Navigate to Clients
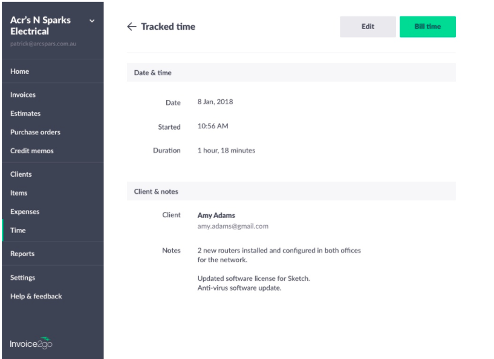This screenshot has width=494, height=359. 21,174
